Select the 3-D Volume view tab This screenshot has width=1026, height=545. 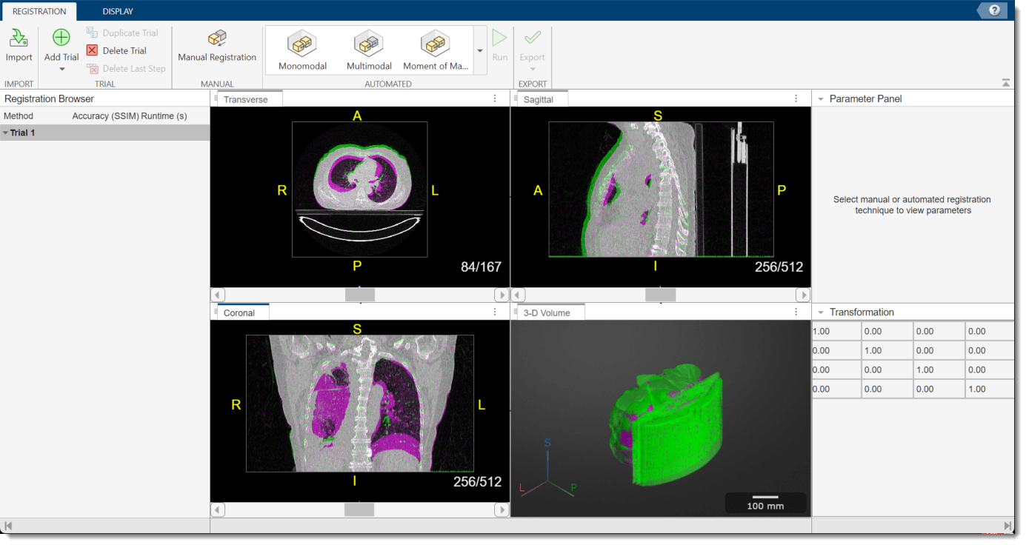tap(547, 312)
